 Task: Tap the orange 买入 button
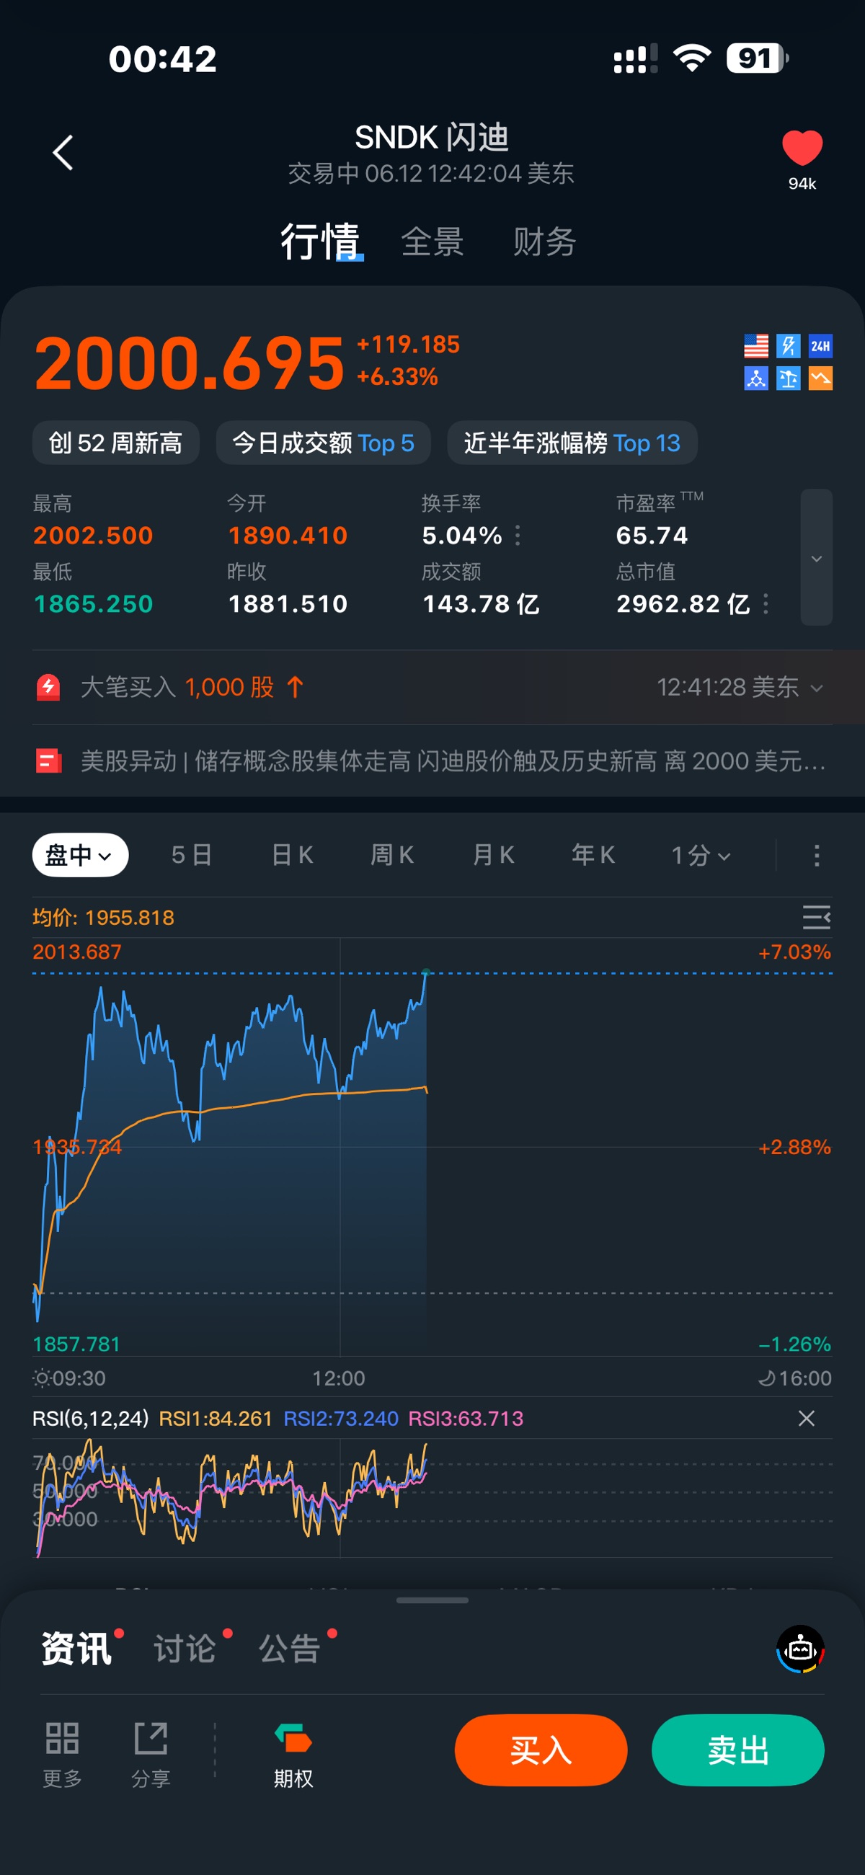(541, 1750)
